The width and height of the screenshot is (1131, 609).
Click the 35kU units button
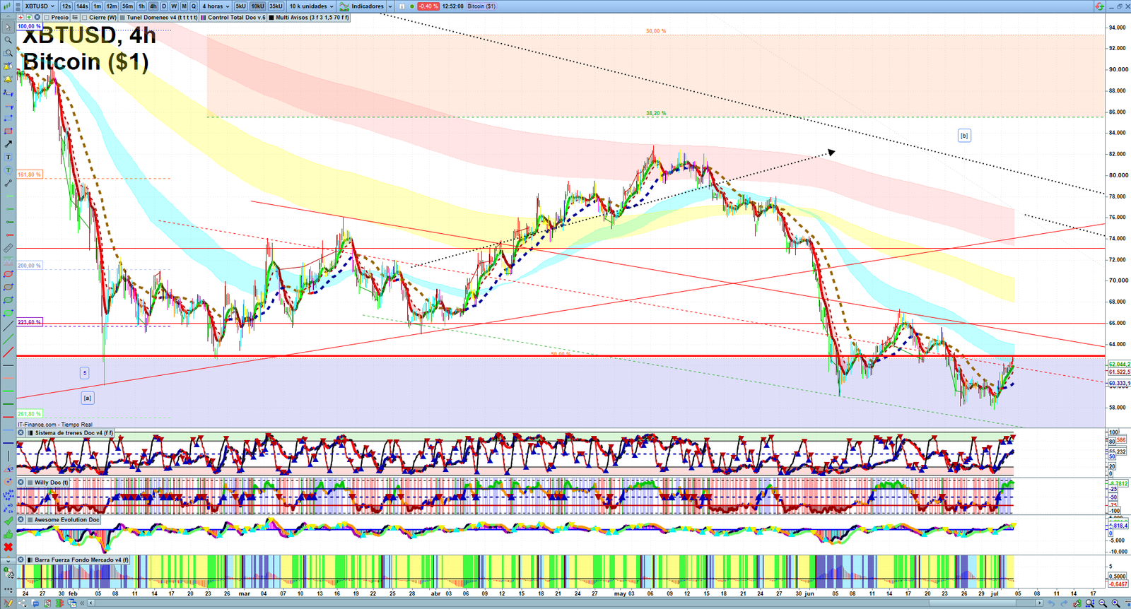(x=276, y=6)
